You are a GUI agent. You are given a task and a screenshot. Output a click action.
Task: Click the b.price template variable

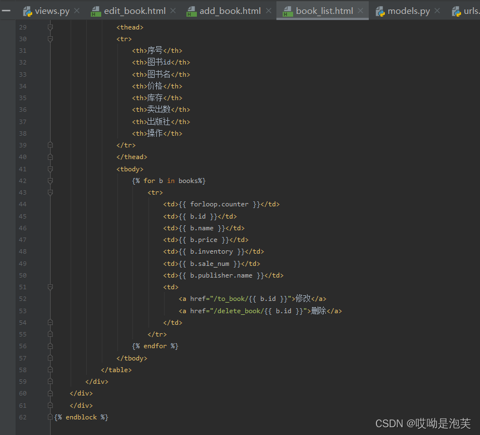(204, 240)
